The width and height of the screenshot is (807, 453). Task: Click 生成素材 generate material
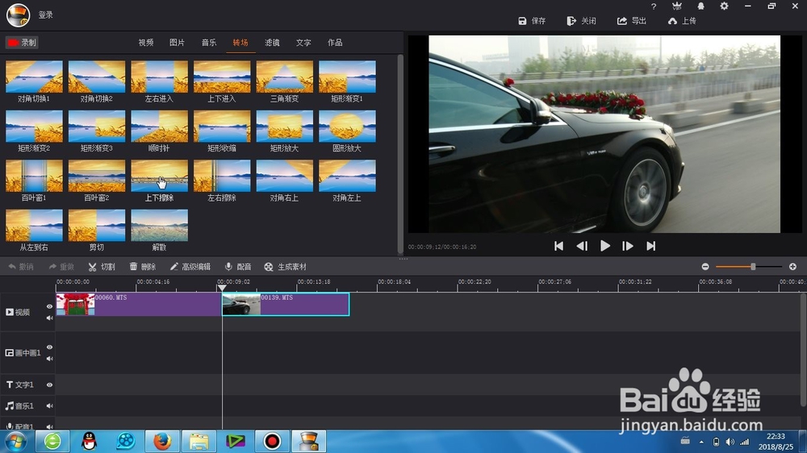[x=285, y=267]
